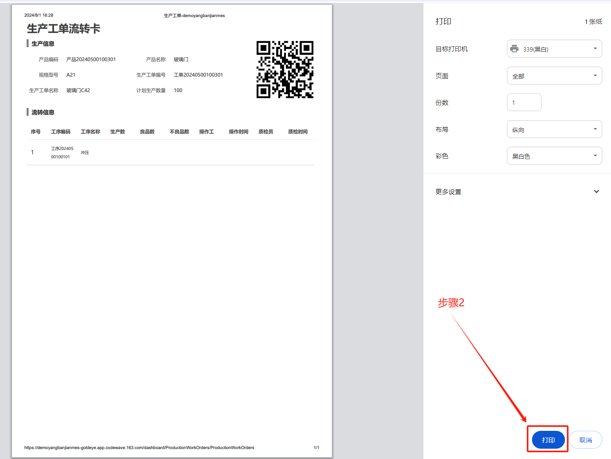
Task: Click the 流转信息 section title
Action: click(x=43, y=112)
